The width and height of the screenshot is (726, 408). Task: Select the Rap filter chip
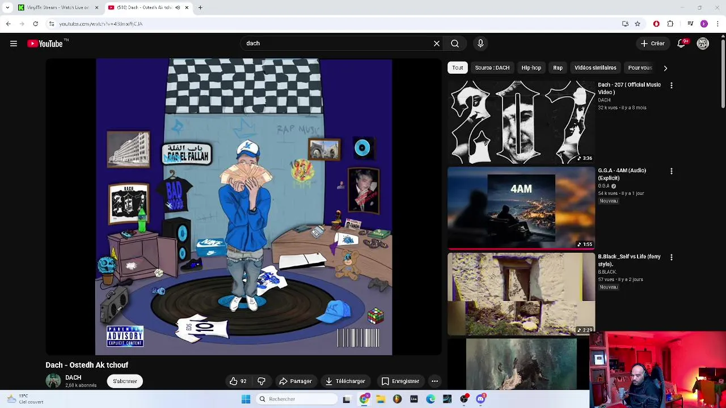pyautogui.click(x=558, y=68)
